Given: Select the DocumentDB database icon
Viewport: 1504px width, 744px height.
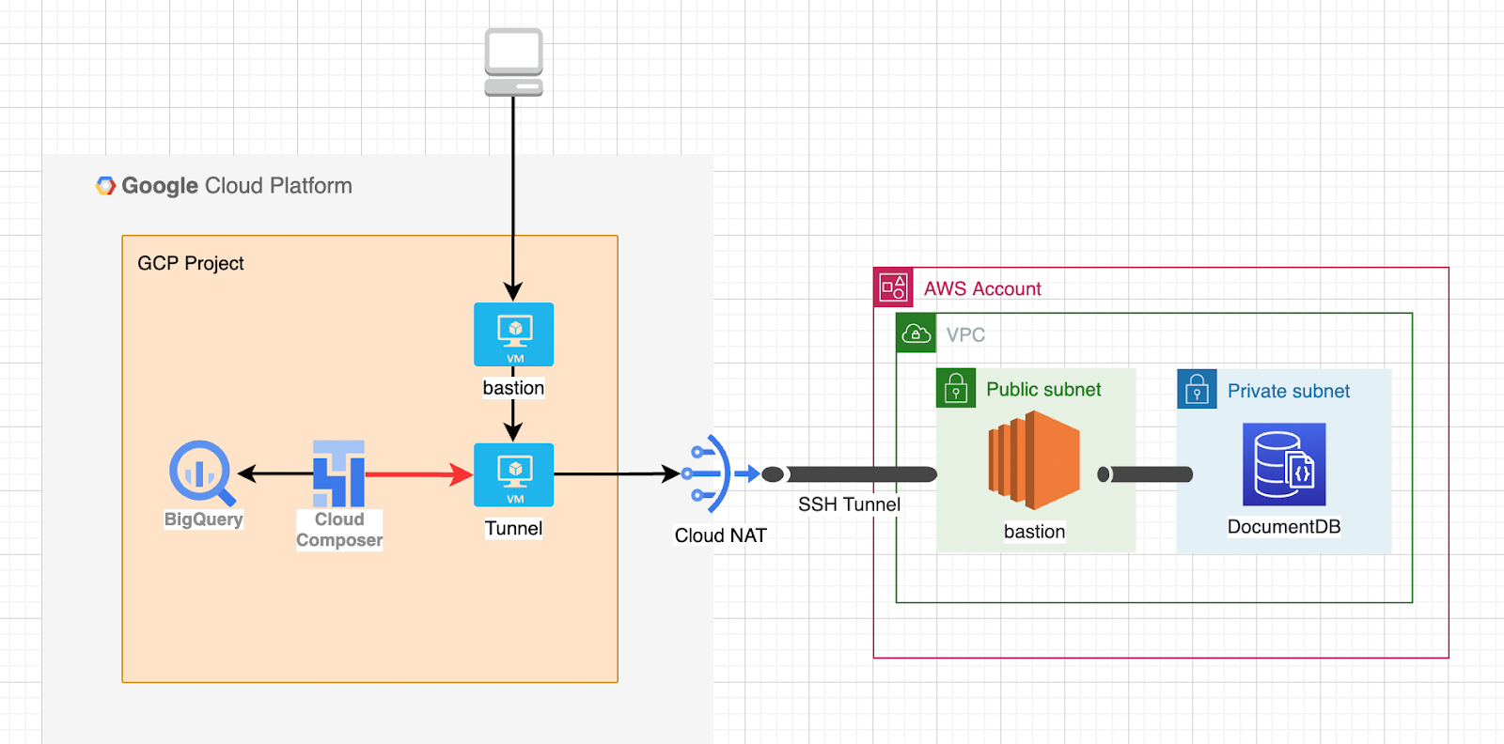Looking at the screenshot, I should (1284, 464).
